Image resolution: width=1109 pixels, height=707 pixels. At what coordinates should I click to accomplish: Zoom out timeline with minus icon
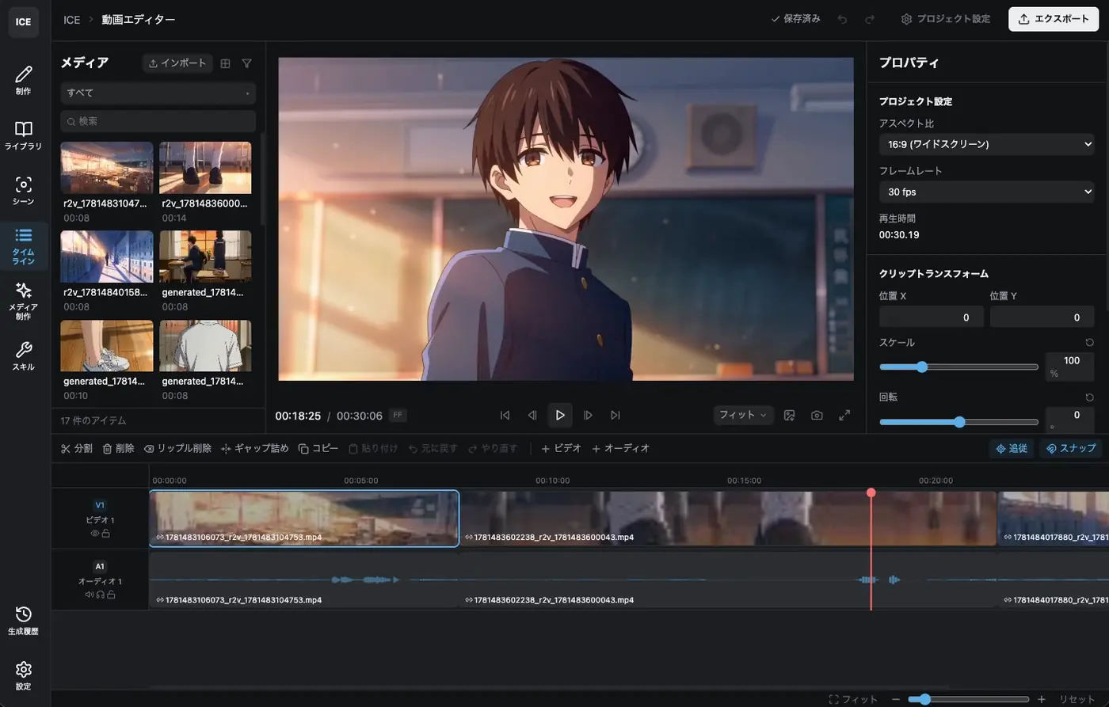click(896, 699)
